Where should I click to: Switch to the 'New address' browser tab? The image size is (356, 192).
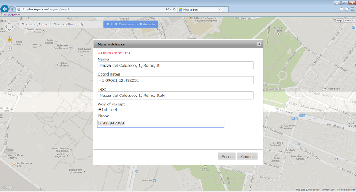200,9
